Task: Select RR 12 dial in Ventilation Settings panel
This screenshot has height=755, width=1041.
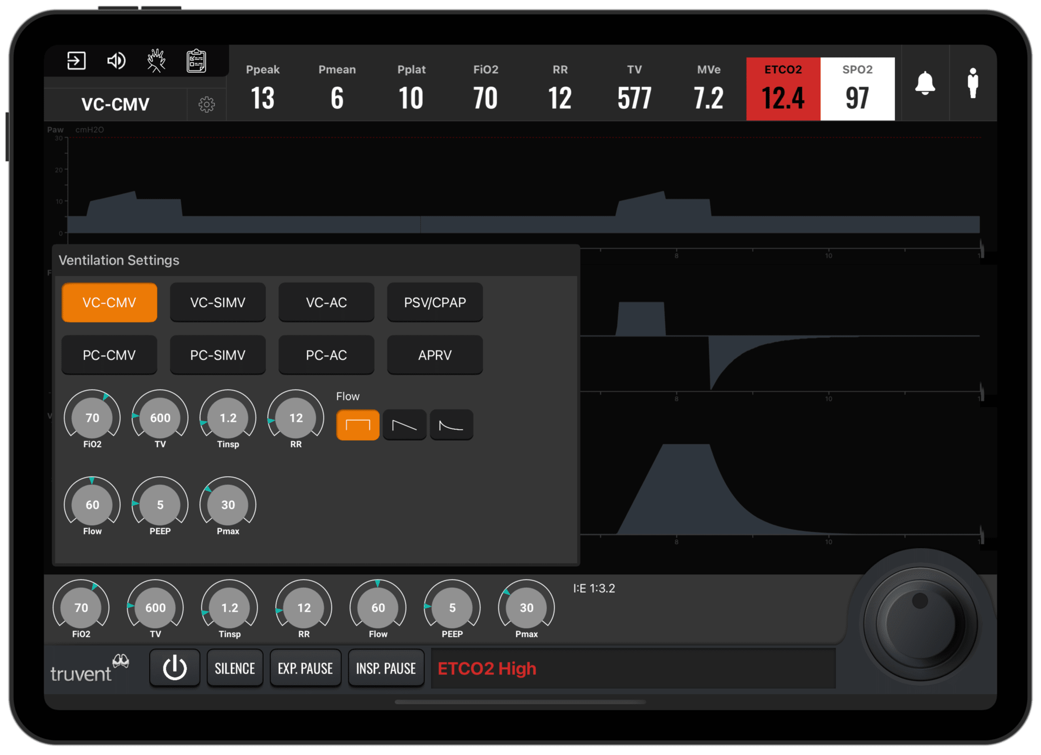Action: coord(296,418)
